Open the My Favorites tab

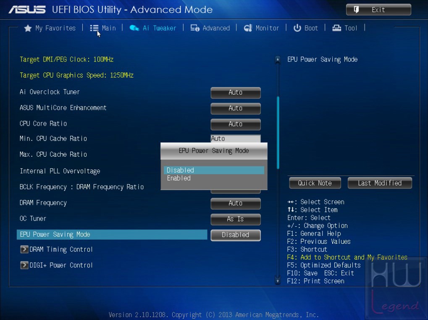tap(50, 28)
